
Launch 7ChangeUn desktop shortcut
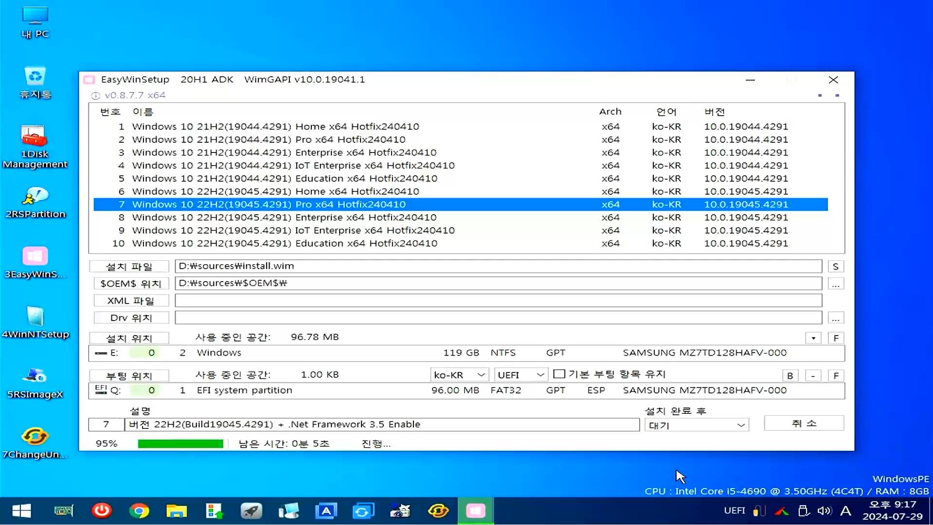click(35, 443)
